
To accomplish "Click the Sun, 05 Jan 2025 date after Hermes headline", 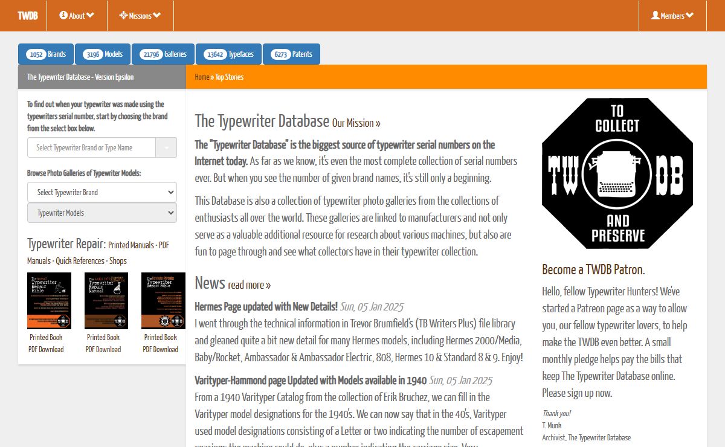I will (x=372, y=307).
